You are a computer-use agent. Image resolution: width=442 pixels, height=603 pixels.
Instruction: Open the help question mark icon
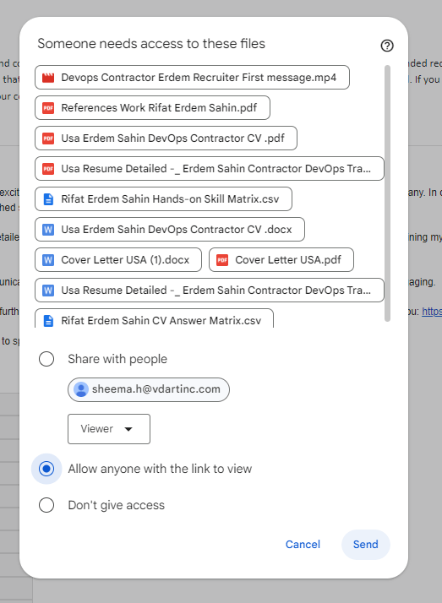[x=386, y=46]
